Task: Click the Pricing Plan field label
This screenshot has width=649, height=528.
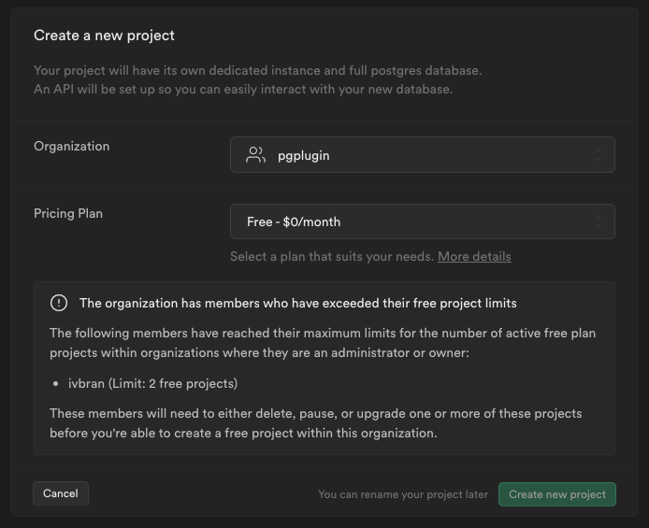Action: [68, 213]
